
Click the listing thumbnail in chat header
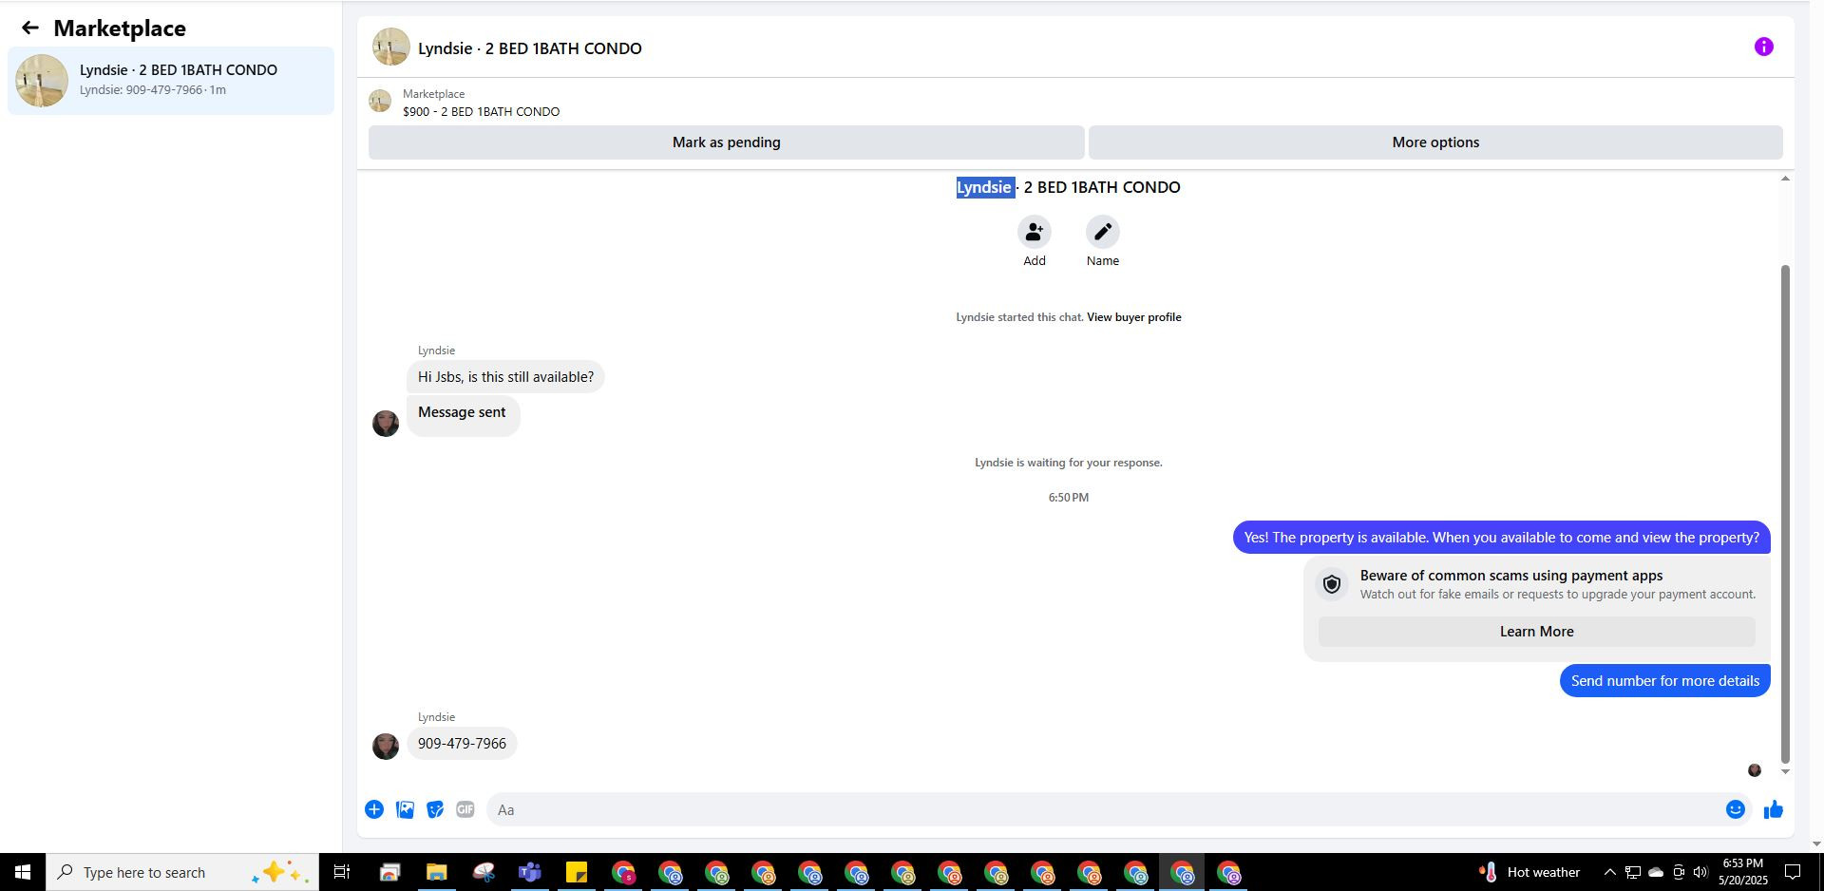[x=390, y=47]
